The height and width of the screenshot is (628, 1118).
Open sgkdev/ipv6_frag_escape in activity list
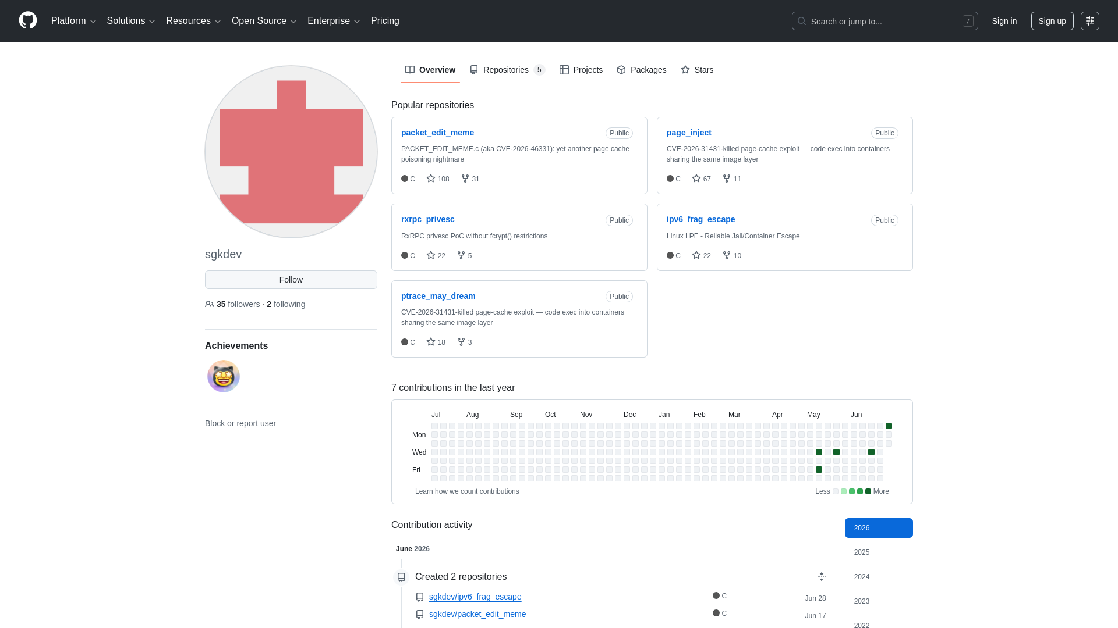(475, 597)
